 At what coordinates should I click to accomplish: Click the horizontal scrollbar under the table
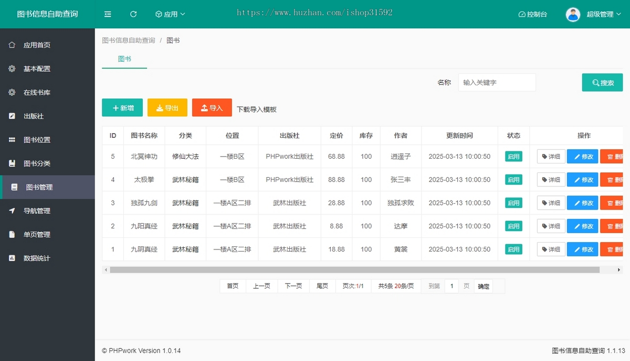point(354,270)
